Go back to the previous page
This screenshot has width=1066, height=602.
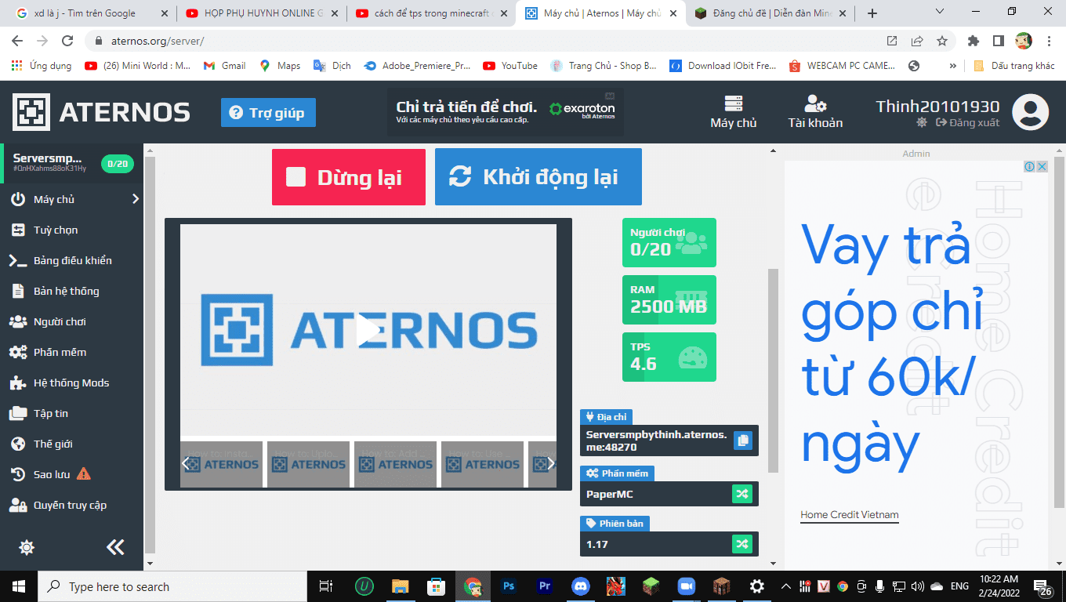point(17,41)
